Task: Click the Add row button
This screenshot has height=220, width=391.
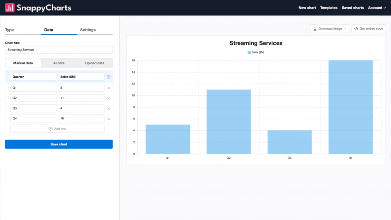Action: pyautogui.click(x=57, y=129)
